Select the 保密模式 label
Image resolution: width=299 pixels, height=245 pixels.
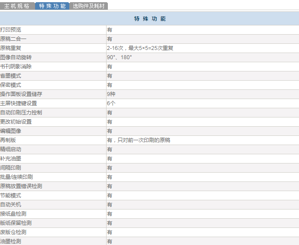(x=11, y=85)
